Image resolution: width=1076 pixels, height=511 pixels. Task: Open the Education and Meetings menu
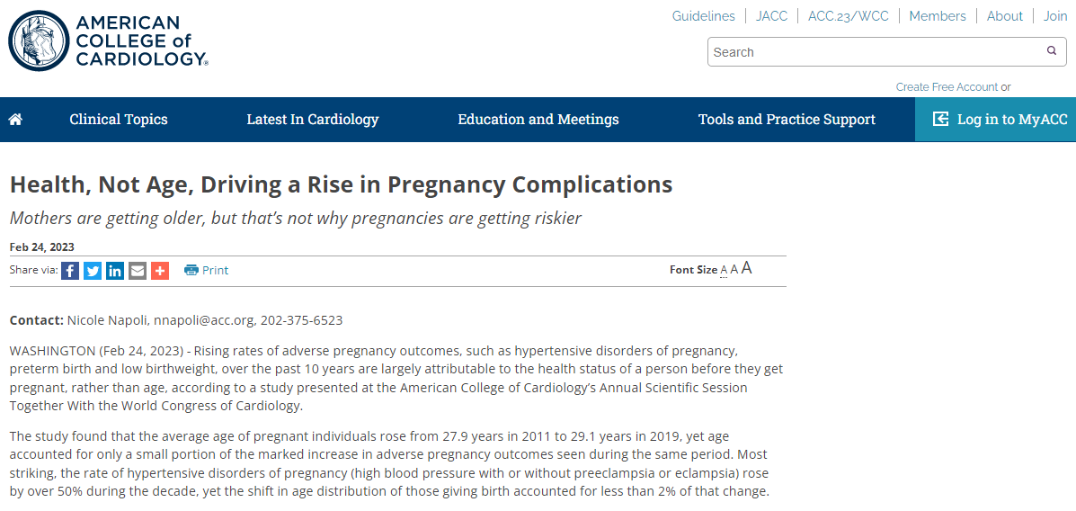pos(538,120)
